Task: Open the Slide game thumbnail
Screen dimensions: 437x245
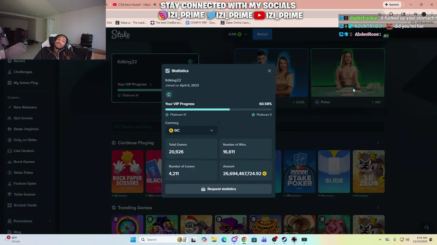Action: click(x=334, y=171)
